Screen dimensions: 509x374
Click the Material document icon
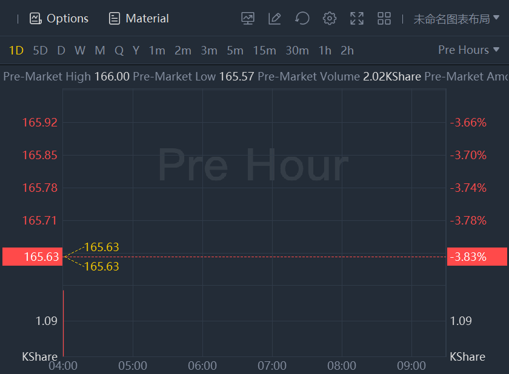point(115,18)
